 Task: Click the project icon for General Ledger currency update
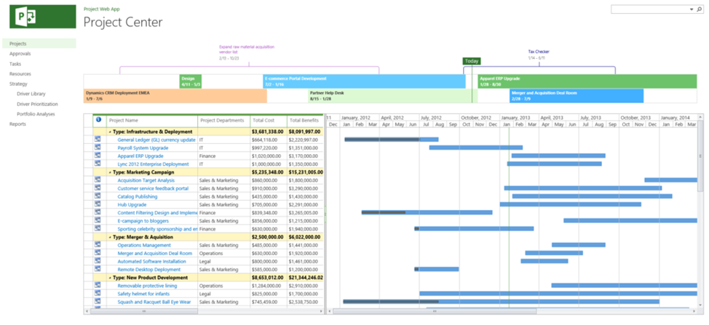98,140
